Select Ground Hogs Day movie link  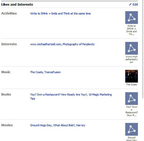(x=41, y=125)
